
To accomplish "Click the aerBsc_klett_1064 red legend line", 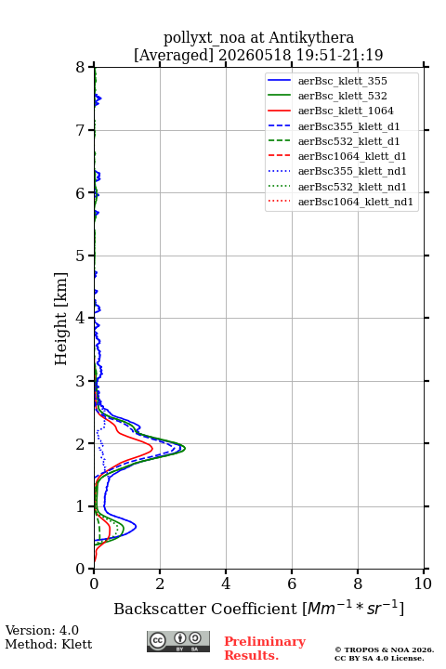I will (x=279, y=111).
